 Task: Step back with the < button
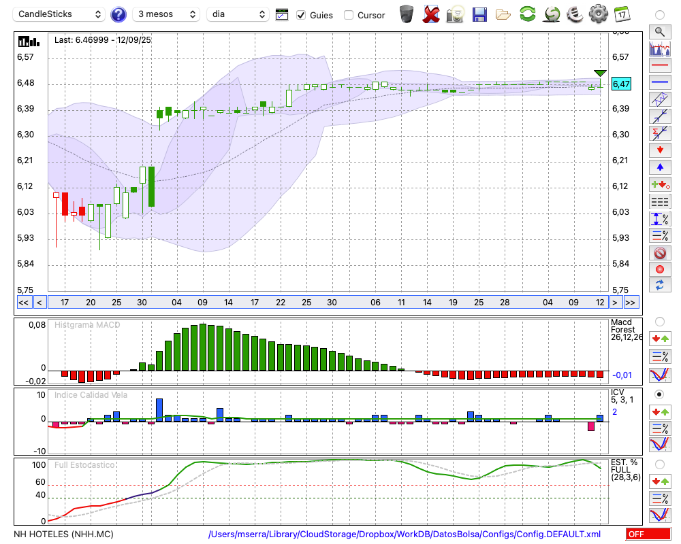click(39, 303)
